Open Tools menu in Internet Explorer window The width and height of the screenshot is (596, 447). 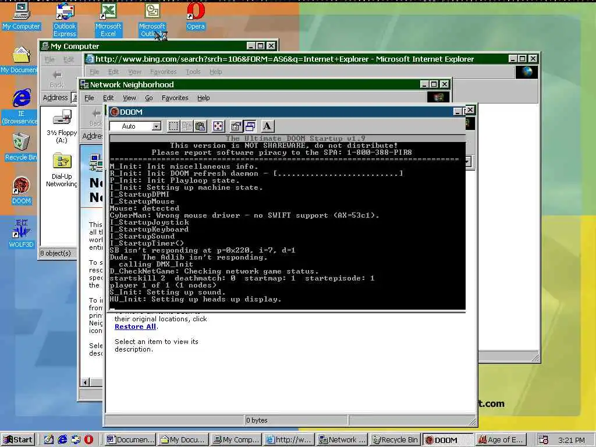tap(193, 72)
